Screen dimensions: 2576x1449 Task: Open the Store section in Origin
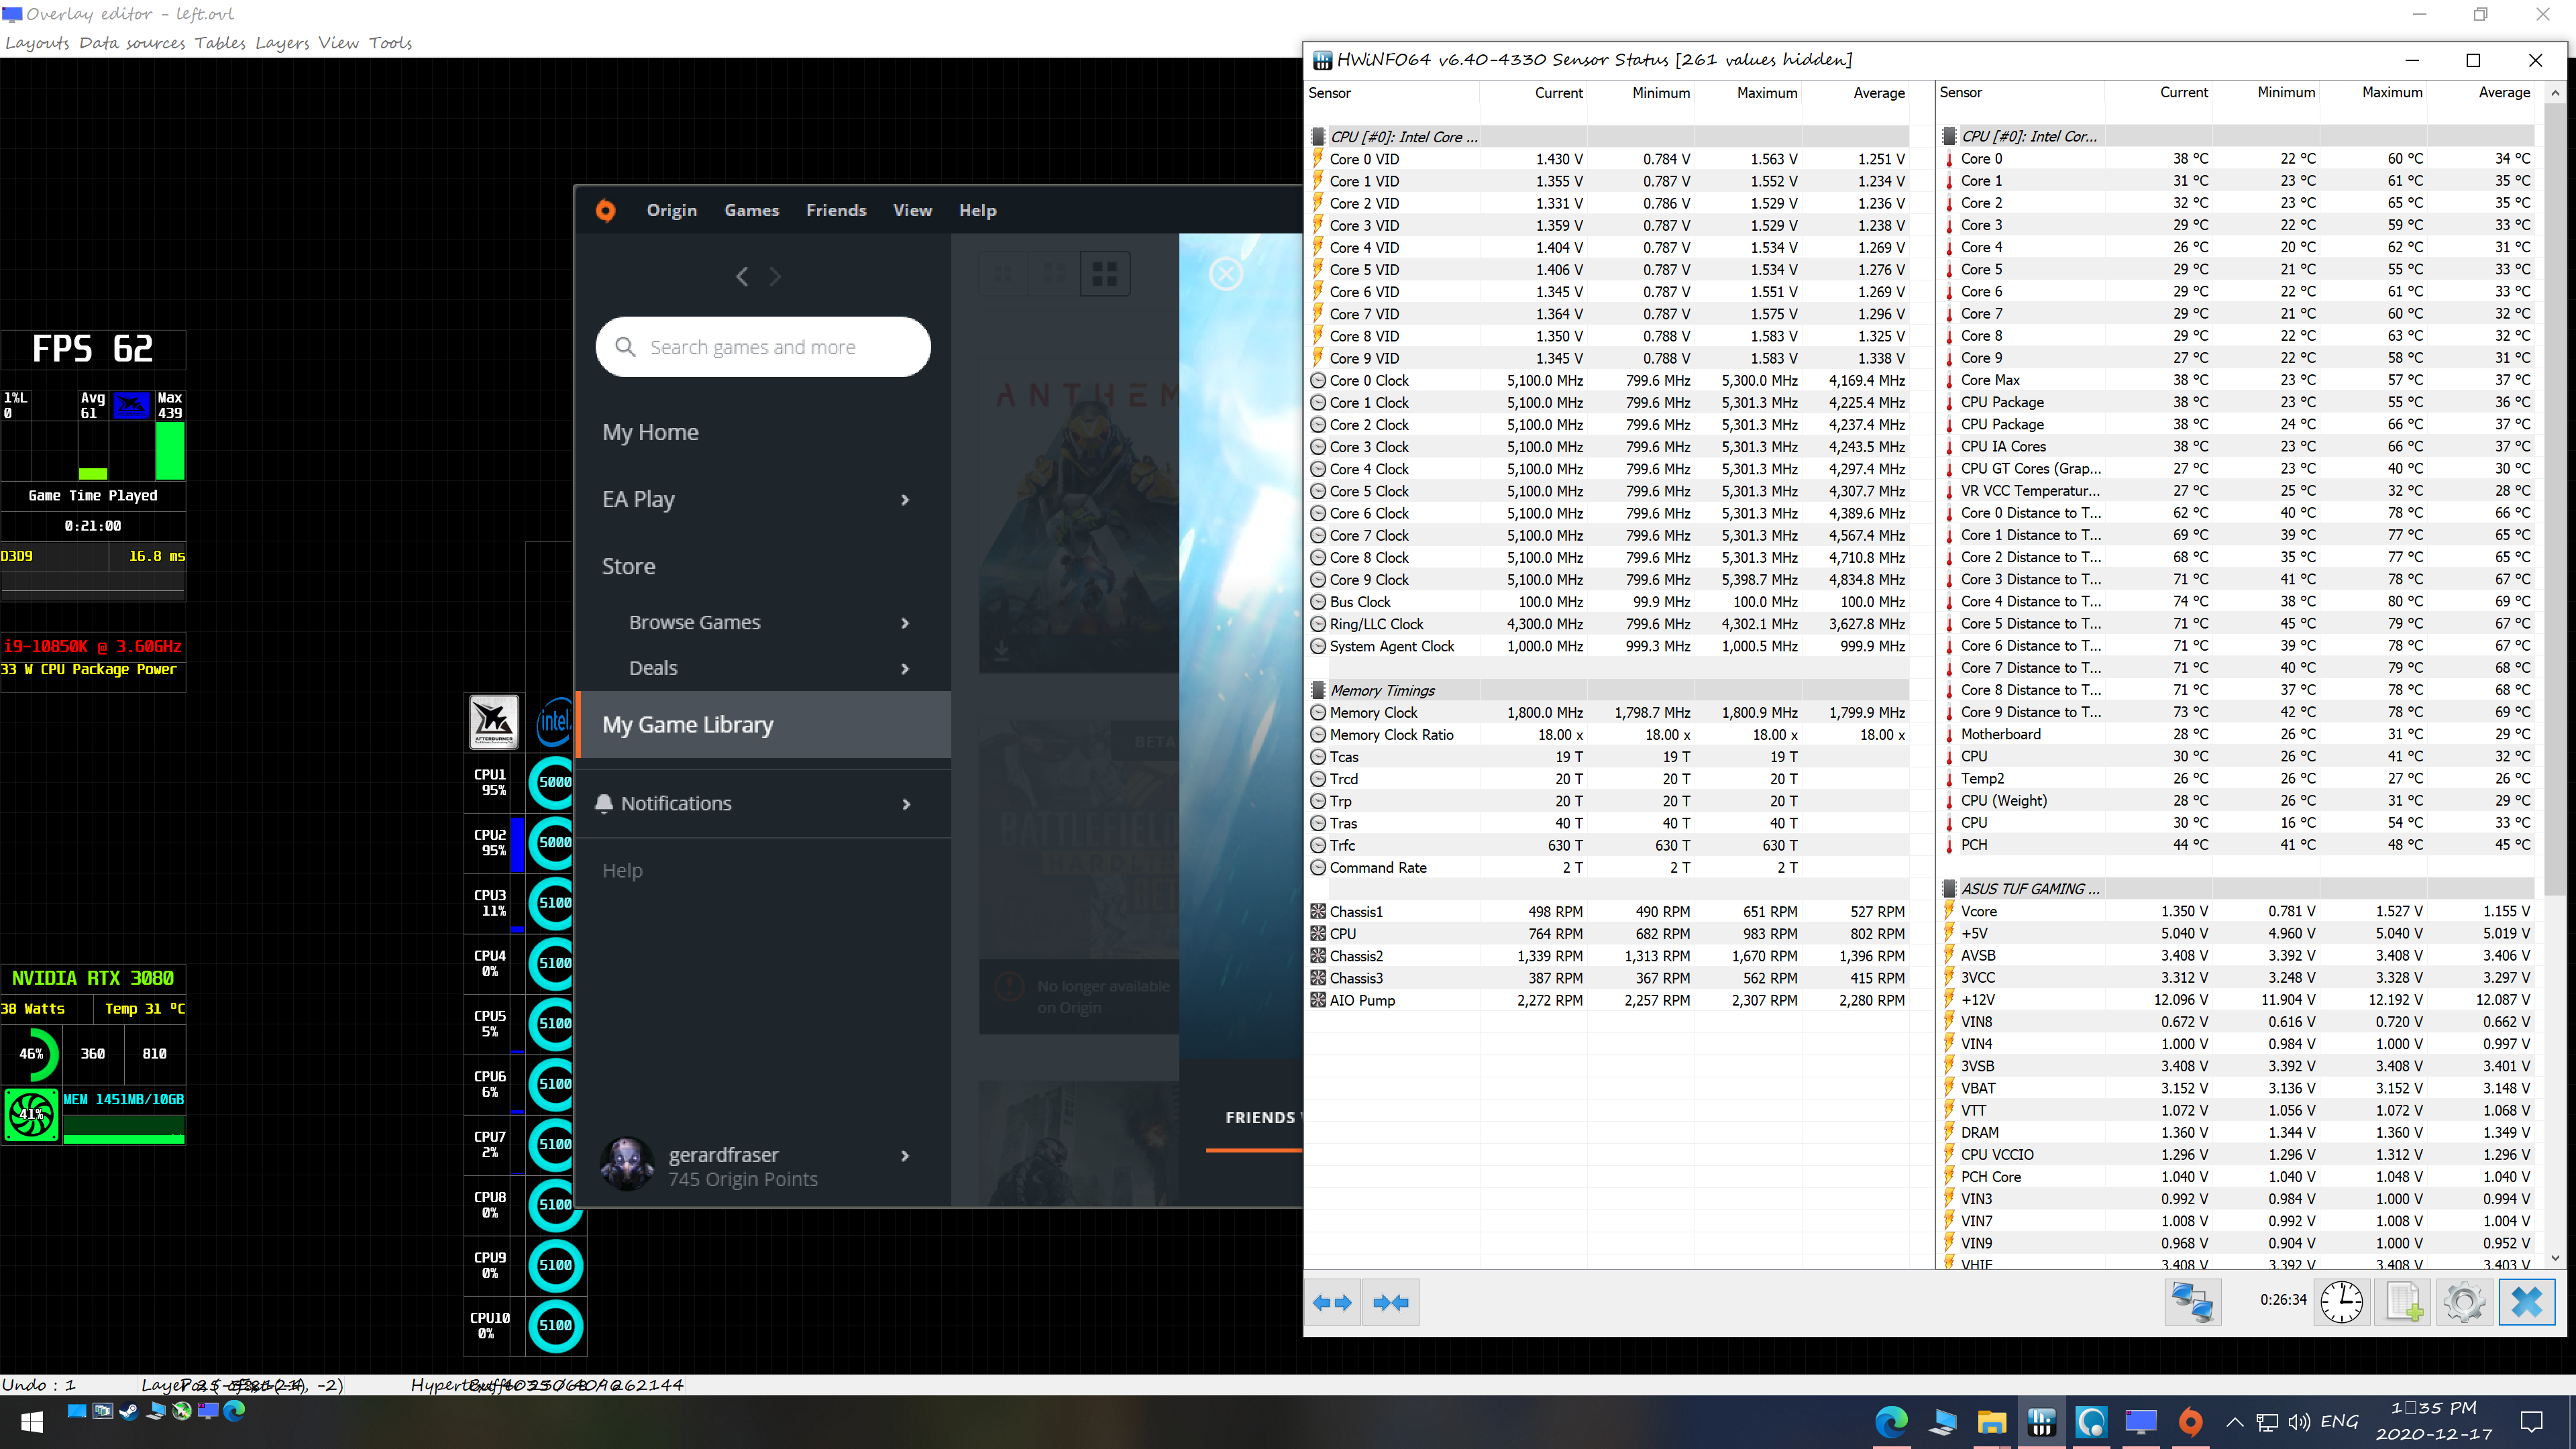pyautogui.click(x=629, y=567)
